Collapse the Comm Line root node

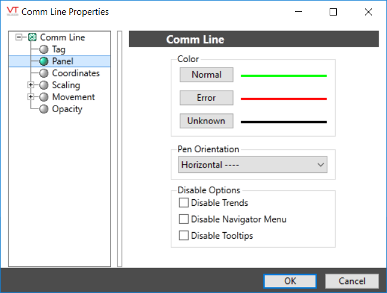pyautogui.click(x=19, y=38)
